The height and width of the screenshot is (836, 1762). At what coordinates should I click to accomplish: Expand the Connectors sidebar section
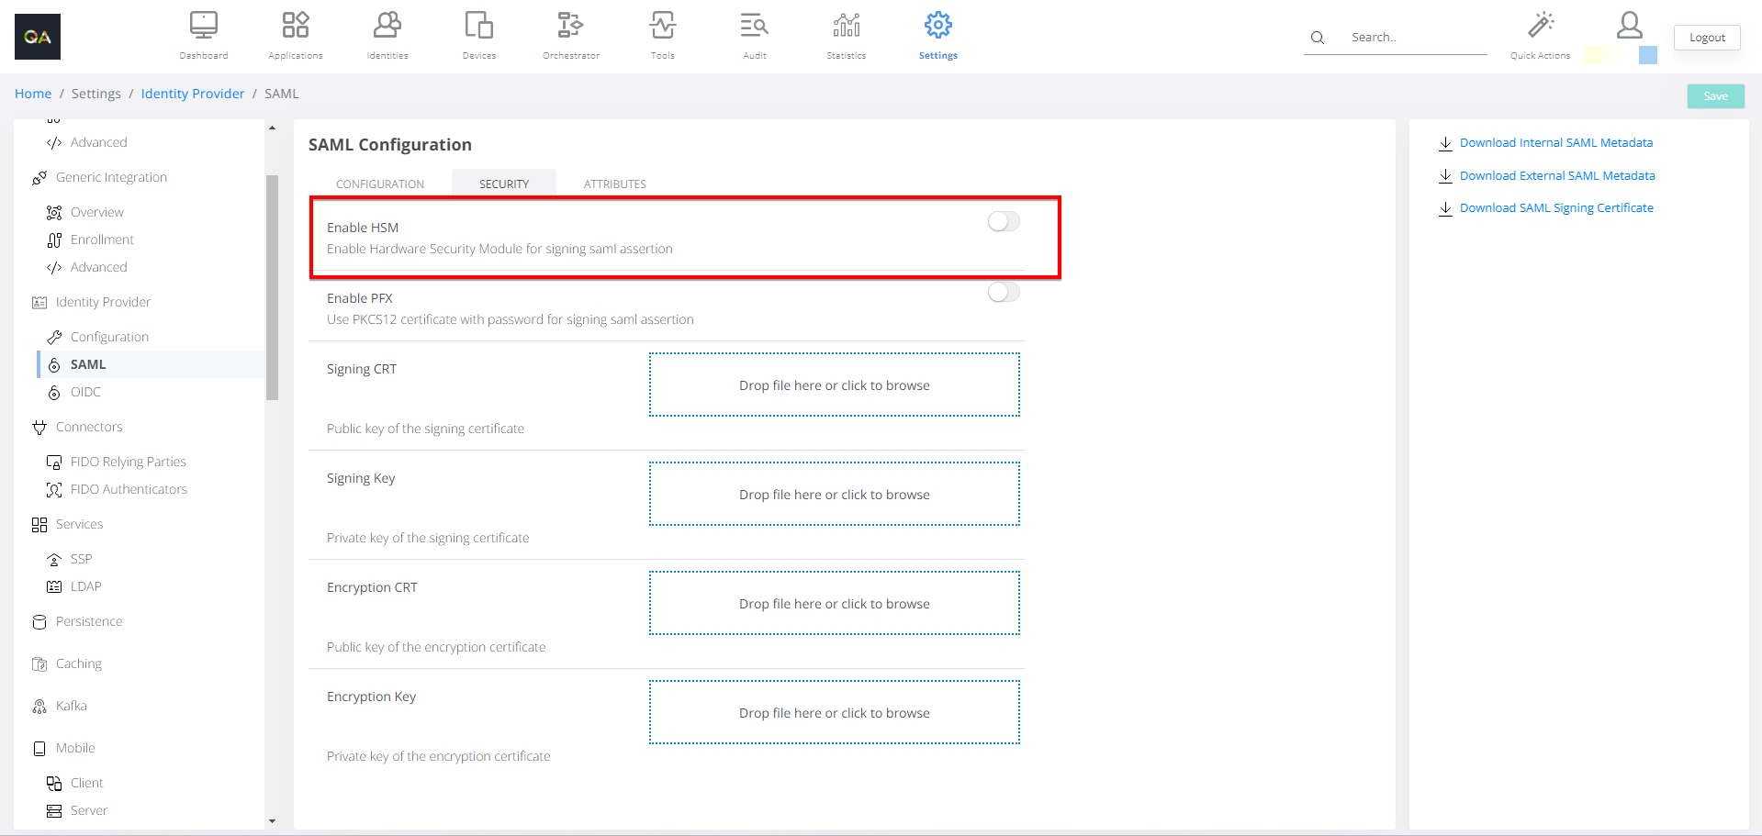[x=88, y=427]
